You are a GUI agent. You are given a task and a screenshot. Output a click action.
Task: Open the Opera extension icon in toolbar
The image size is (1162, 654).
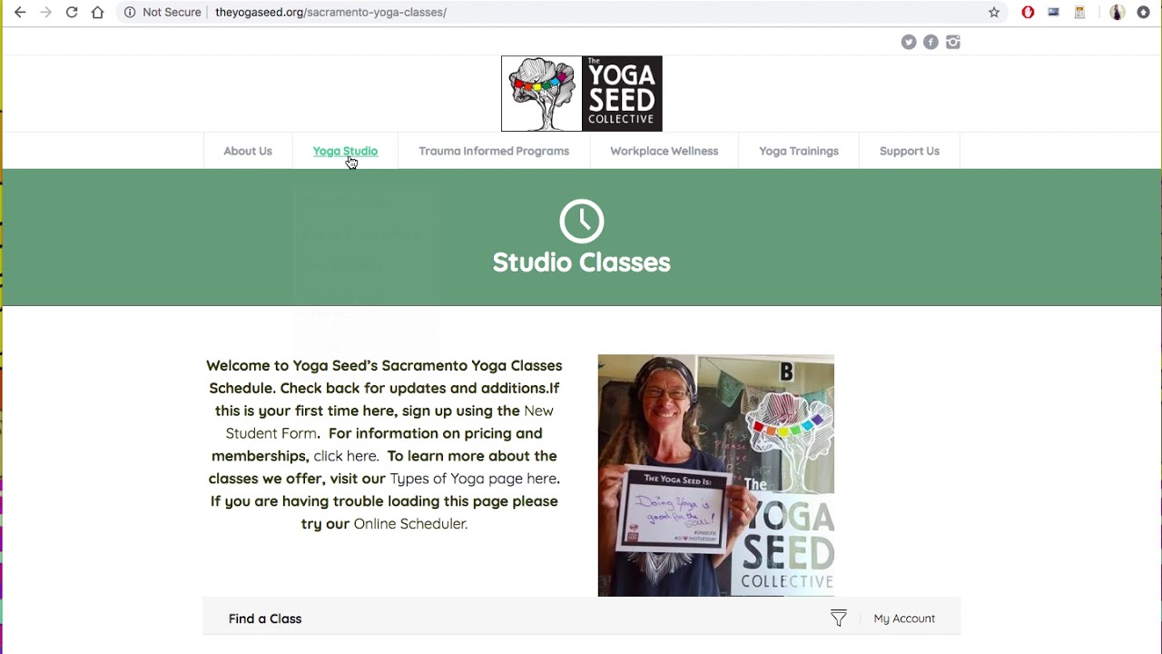[1028, 13]
